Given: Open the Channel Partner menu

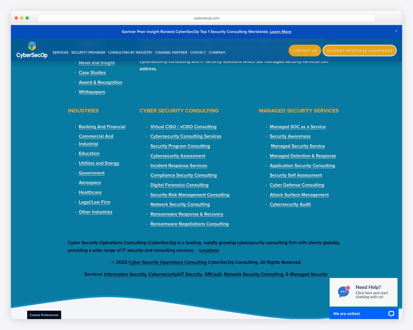Looking at the screenshot, I should 171,52.
